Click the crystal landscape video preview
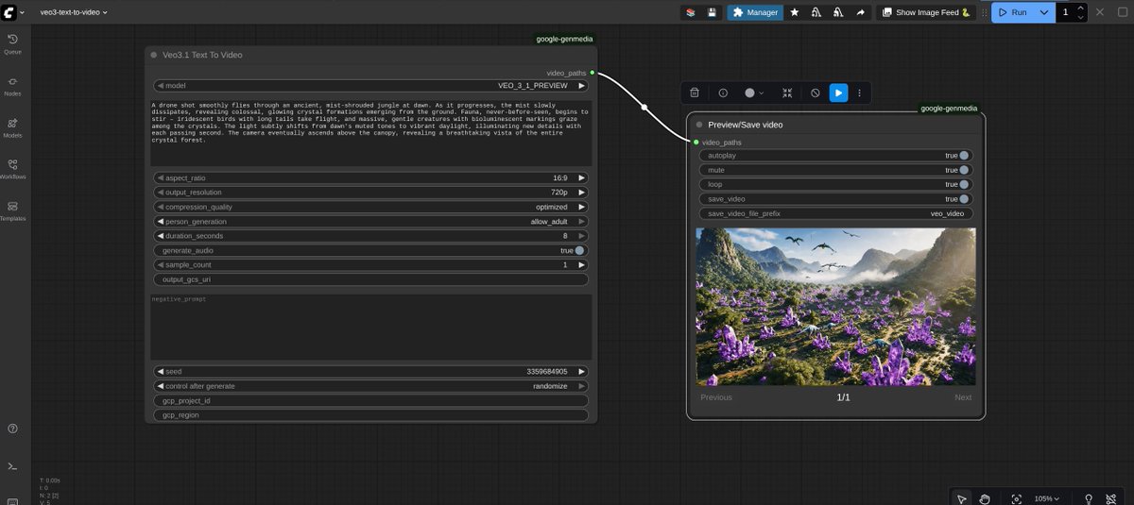This screenshot has height=505, width=1134. [836, 307]
